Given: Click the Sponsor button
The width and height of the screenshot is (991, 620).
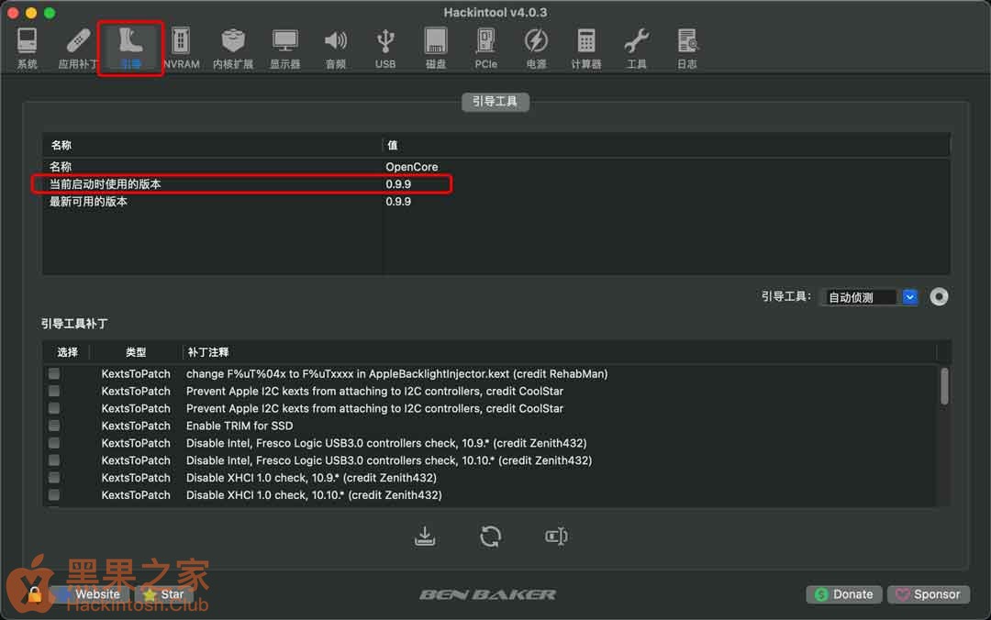Looking at the screenshot, I should click(x=928, y=594).
